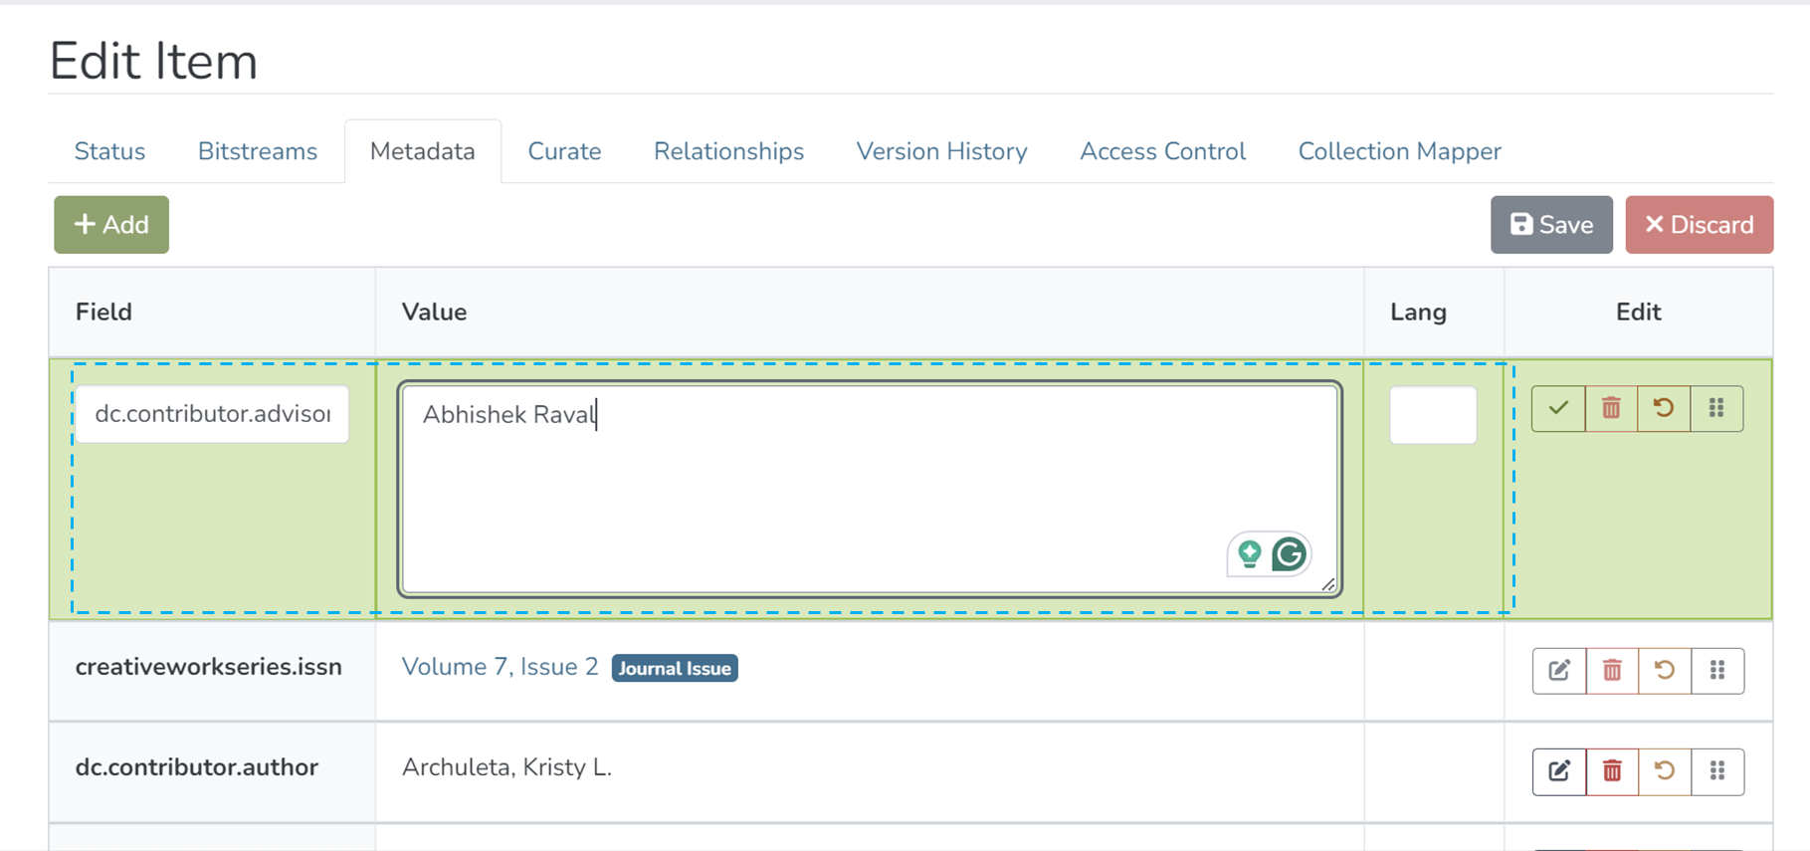Undo changes on creativeworkseries.issn row

pos(1665,671)
